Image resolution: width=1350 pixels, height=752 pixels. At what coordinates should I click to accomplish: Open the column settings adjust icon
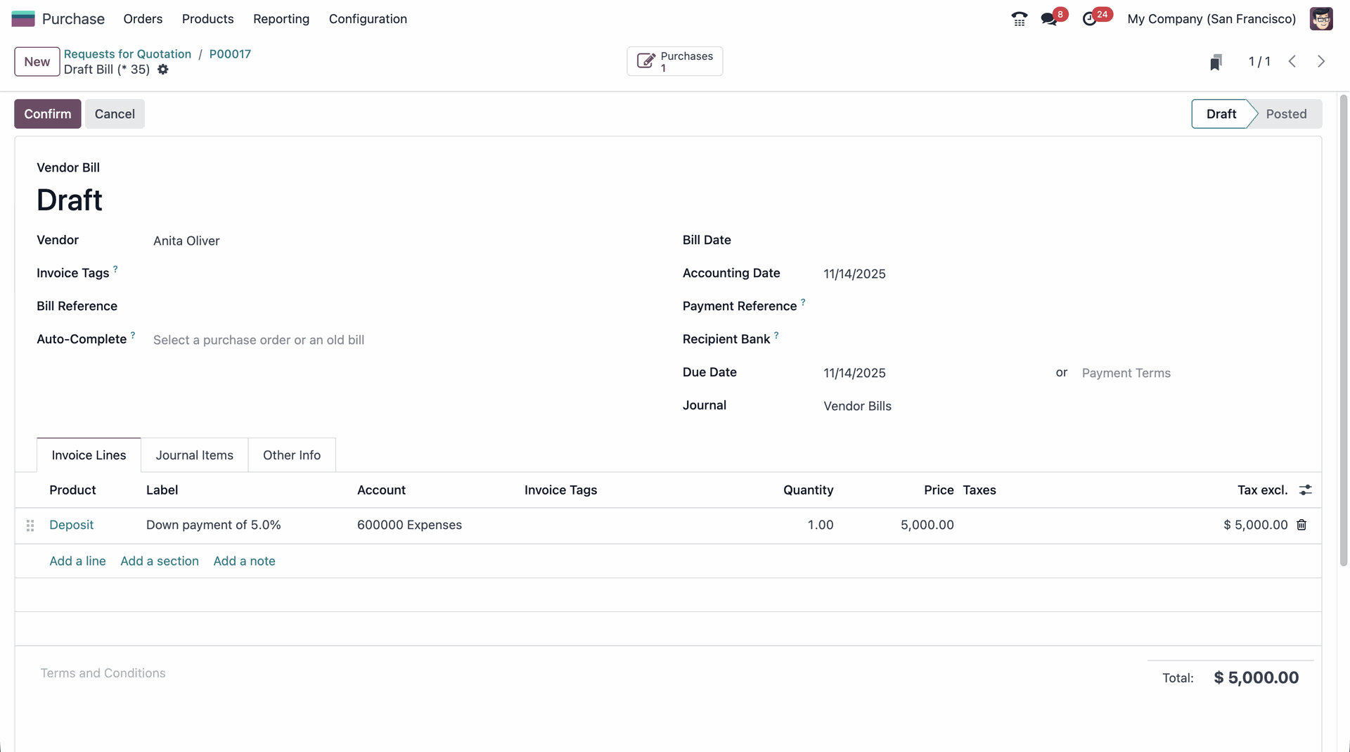pyautogui.click(x=1305, y=490)
